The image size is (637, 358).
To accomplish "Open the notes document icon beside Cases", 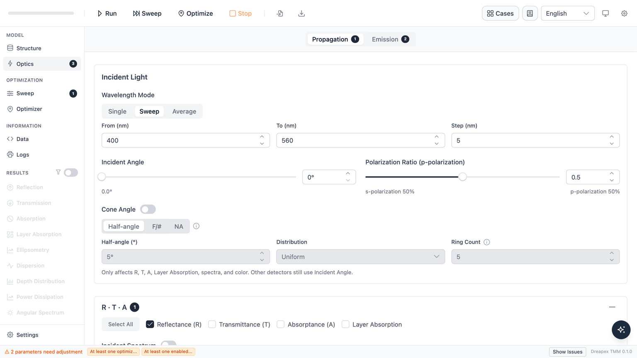I will click(530, 13).
